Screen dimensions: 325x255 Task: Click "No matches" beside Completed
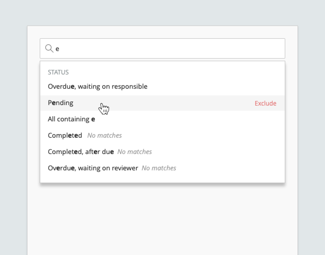[104, 135]
